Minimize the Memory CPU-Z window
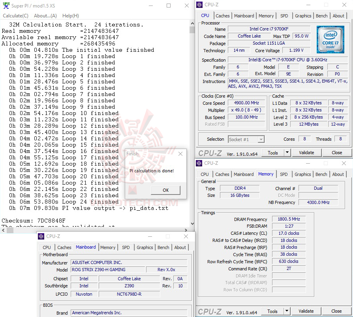Image resolution: width=353 pixels, height=317 pixels. click(308, 163)
